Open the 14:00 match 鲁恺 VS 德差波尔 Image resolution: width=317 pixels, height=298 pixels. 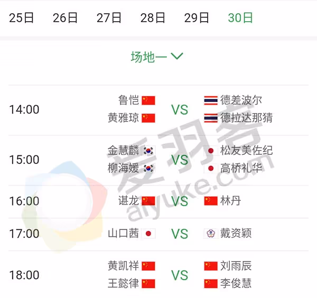(158, 110)
